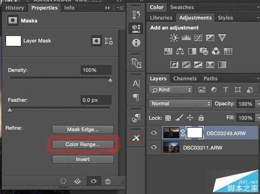Toggle visibility of the DSC03311.ARW layer

153,148
